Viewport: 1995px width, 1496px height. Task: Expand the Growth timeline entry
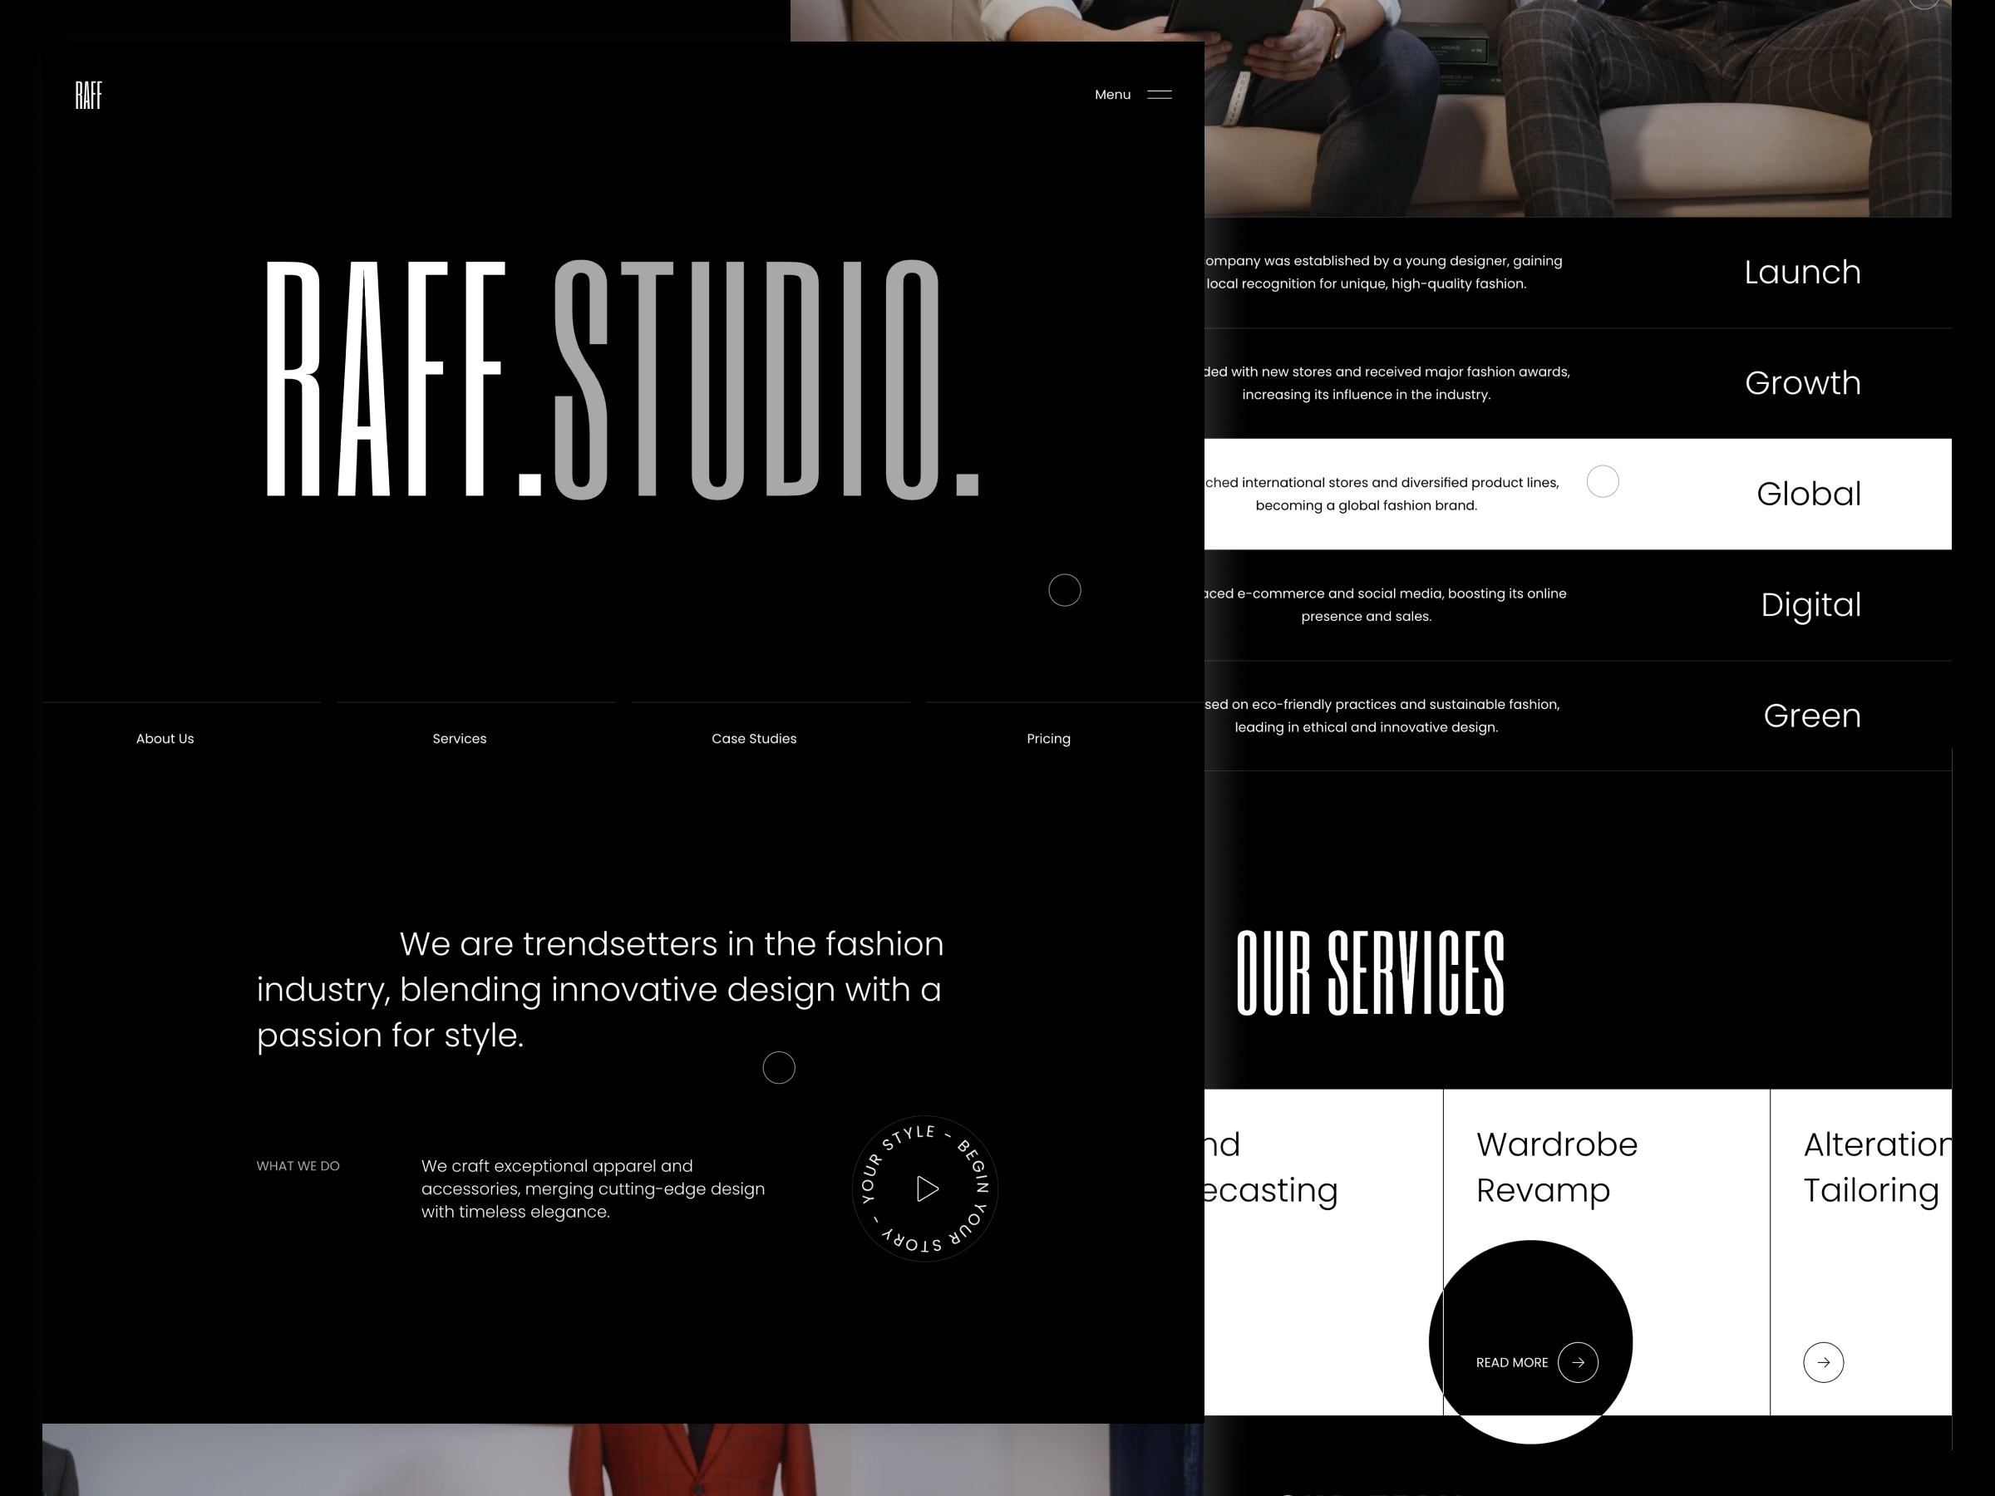1803,381
